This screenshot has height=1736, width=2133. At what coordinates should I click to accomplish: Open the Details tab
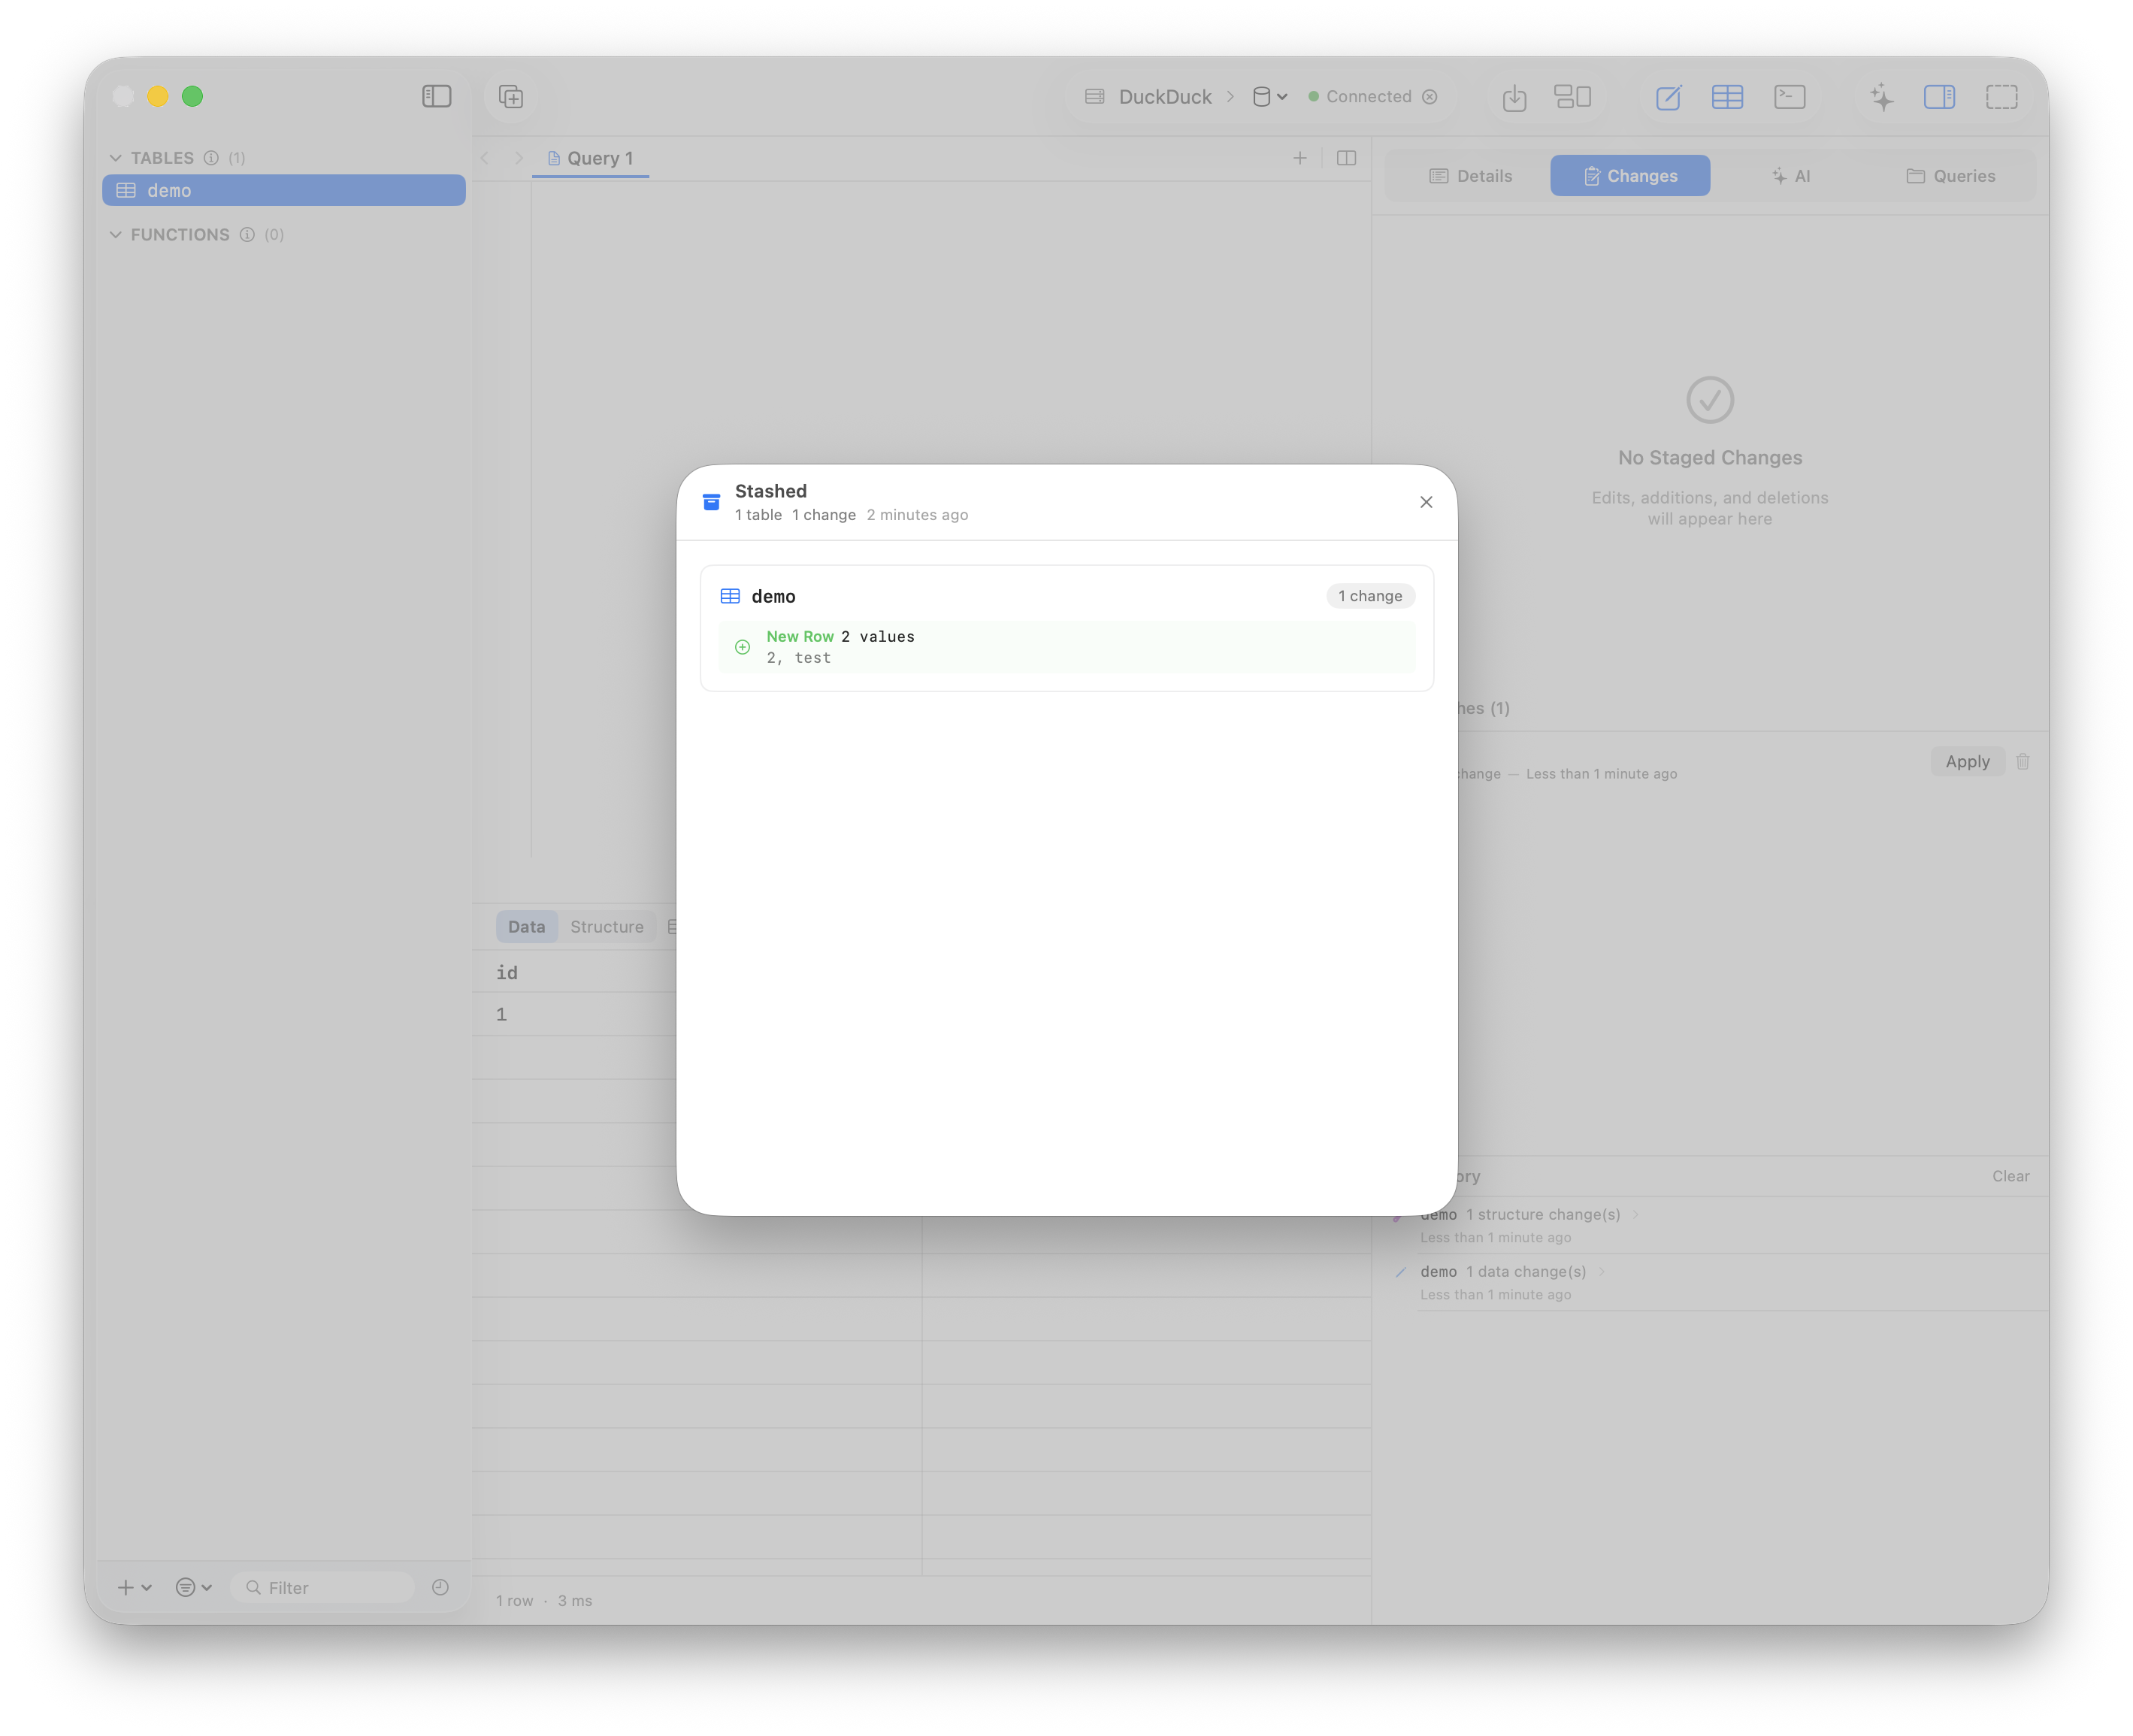(1470, 176)
